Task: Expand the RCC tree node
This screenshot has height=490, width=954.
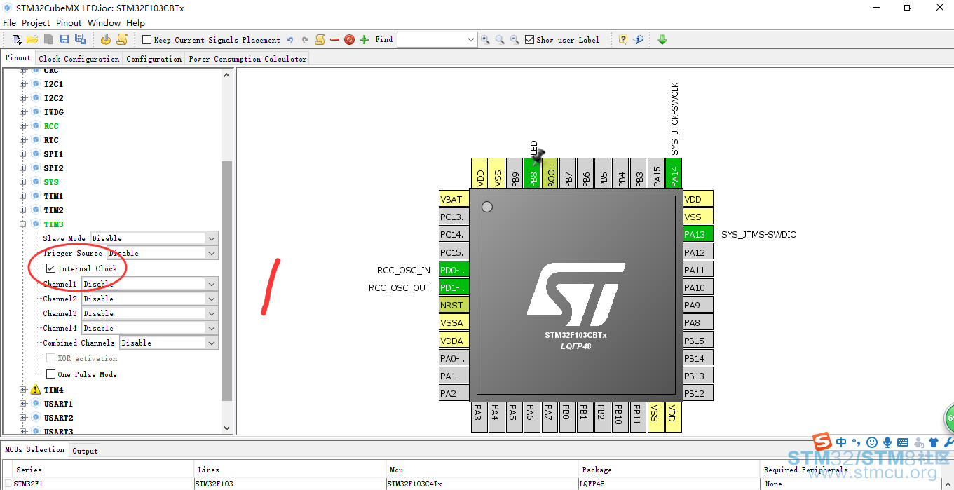Action: 22,126
